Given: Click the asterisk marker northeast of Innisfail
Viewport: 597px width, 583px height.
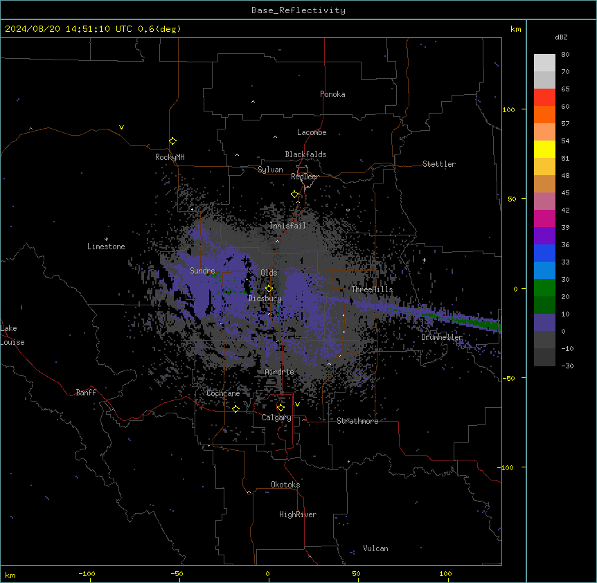Looking at the screenshot, I should [x=348, y=210].
